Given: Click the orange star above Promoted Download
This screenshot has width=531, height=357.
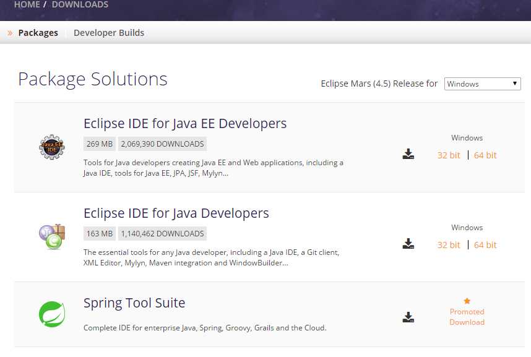Looking at the screenshot, I should tap(467, 301).
